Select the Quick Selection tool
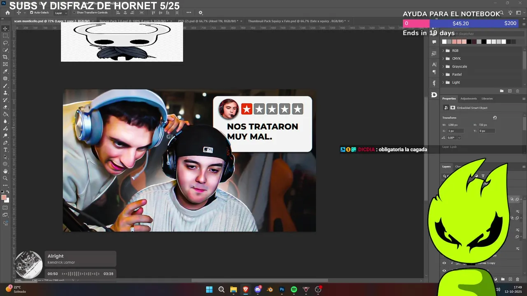The height and width of the screenshot is (296, 527). [5, 50]
